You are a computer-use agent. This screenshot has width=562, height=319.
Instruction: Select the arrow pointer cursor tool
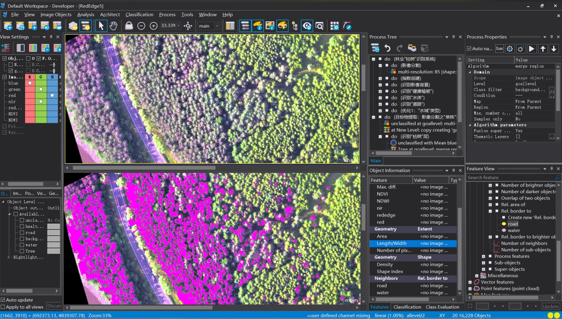(x=101, y=26)
